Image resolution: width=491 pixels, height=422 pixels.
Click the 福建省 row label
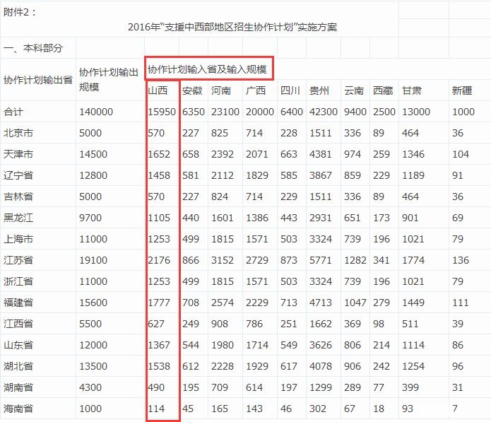[18, 303]
